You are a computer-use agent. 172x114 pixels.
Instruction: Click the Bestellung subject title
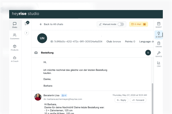point(47,53)
